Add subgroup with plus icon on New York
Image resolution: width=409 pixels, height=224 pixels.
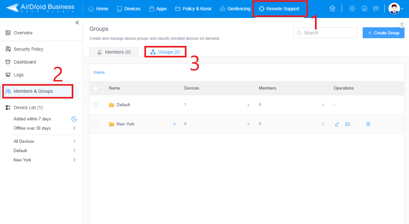[175, 124]
